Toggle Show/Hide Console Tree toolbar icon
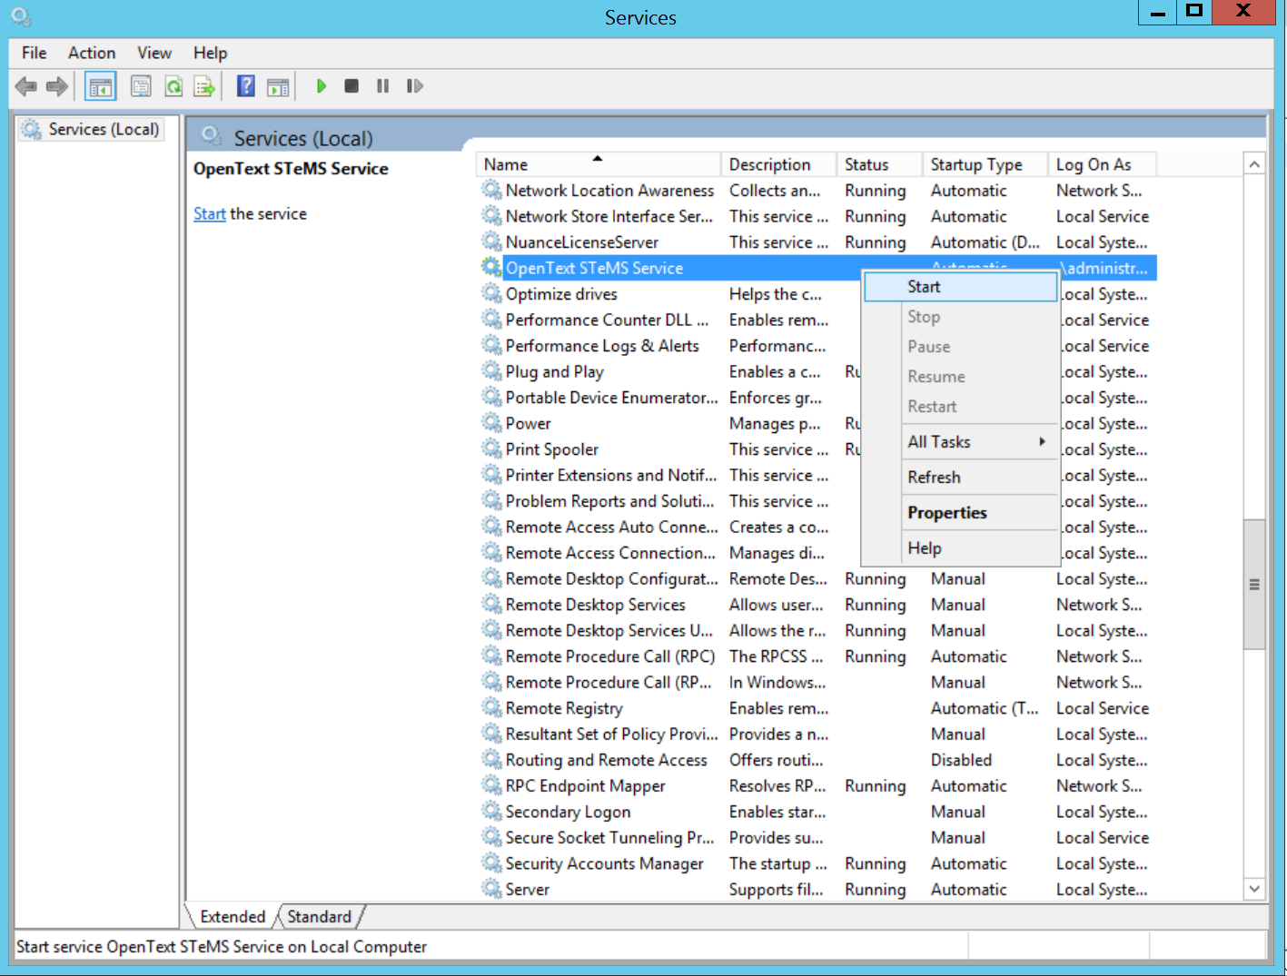 [x=100, y=87]
